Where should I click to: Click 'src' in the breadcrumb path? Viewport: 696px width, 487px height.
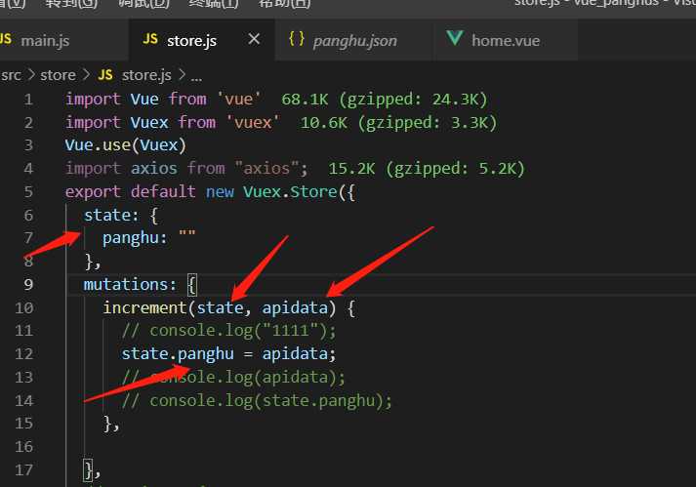(11, 75)
